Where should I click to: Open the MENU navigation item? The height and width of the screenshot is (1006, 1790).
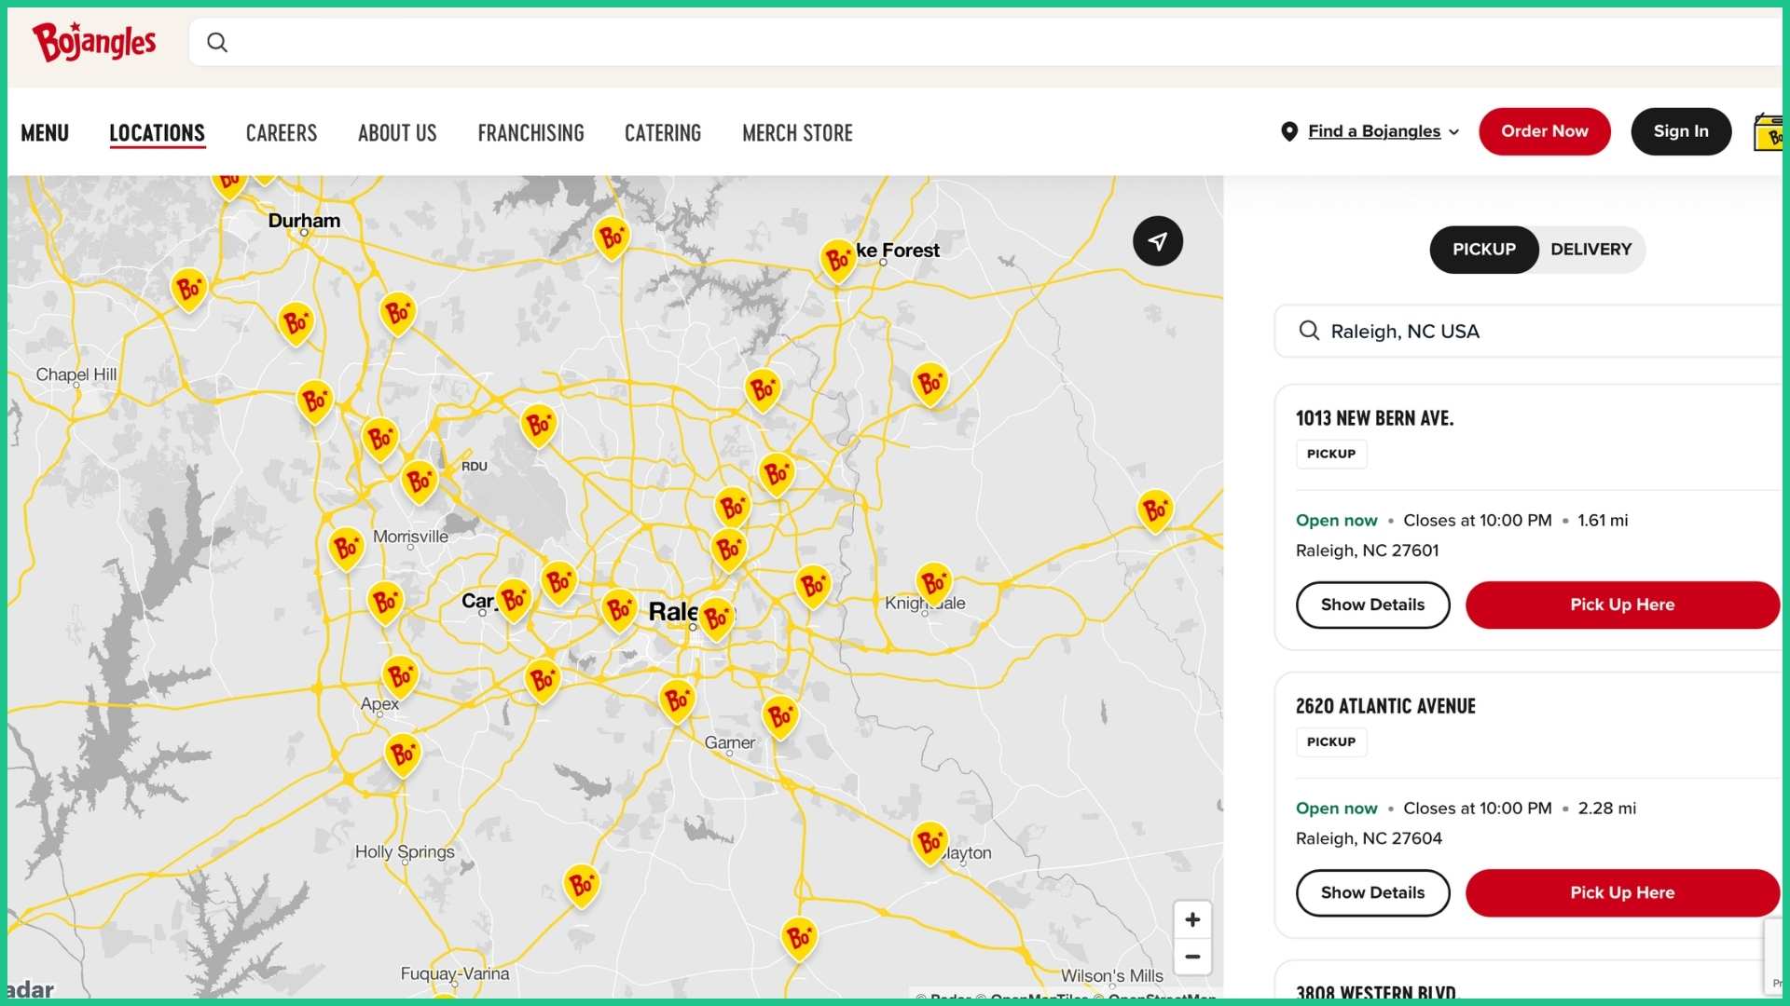click(x=45, y=133)
